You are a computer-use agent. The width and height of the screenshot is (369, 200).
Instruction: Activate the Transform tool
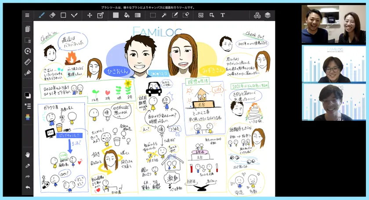click(x=100, y=15)
